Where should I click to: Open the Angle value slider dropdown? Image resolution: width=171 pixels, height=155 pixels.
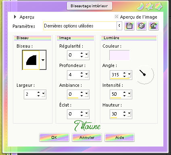click(x=129, y=74)
